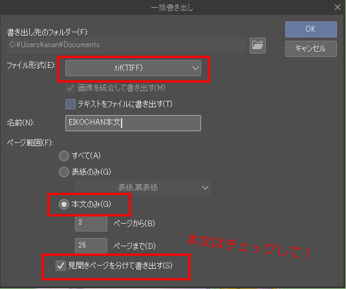Expand the file format dropdown arrow
The image size is (346, 289).
tap(195, 68)
